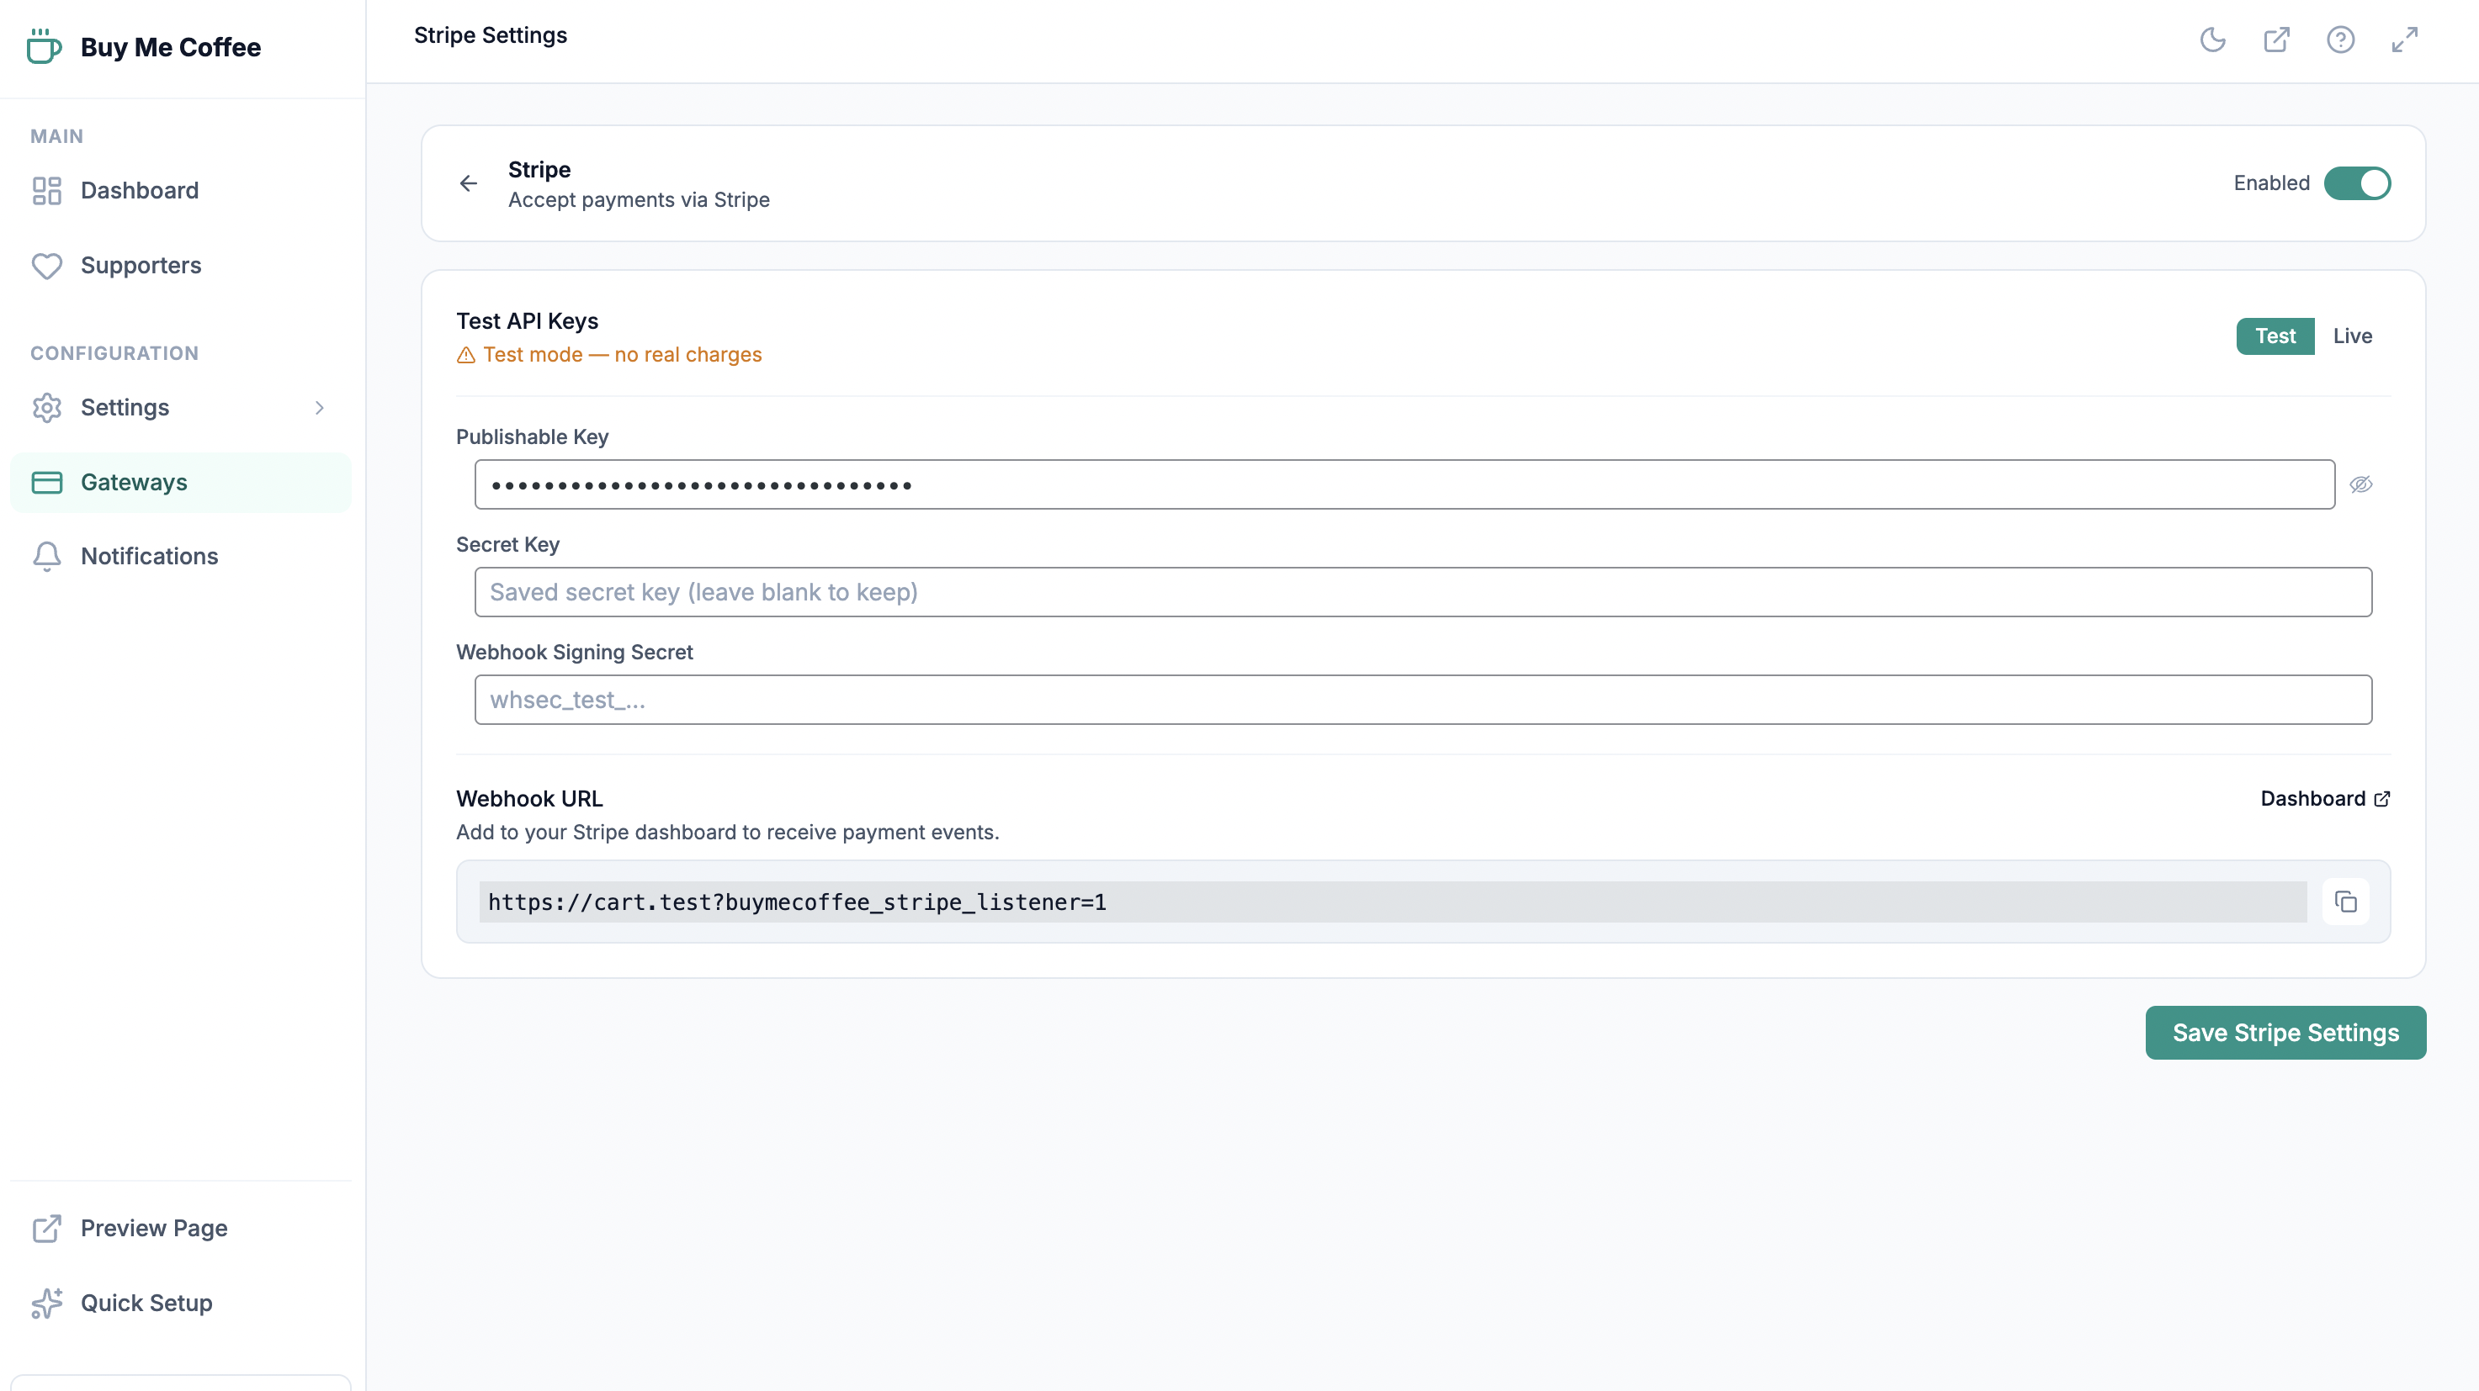Click the Secret Key label

tap(507, 544)
